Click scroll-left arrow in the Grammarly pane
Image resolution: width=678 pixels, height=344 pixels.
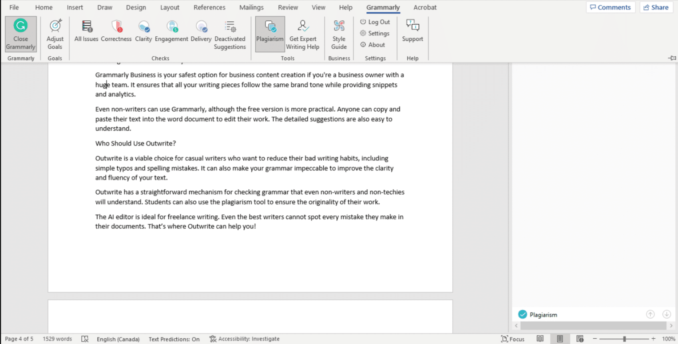[516, 326]
